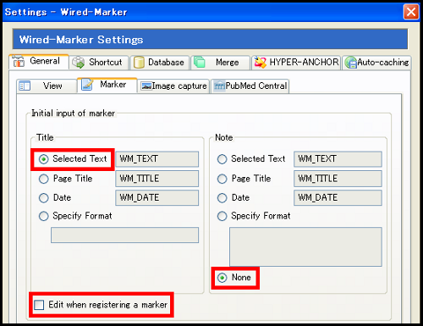Click the Shortcut tab gear icon
Viewport: 423px width, 326px height.
[x=78, y=63]
